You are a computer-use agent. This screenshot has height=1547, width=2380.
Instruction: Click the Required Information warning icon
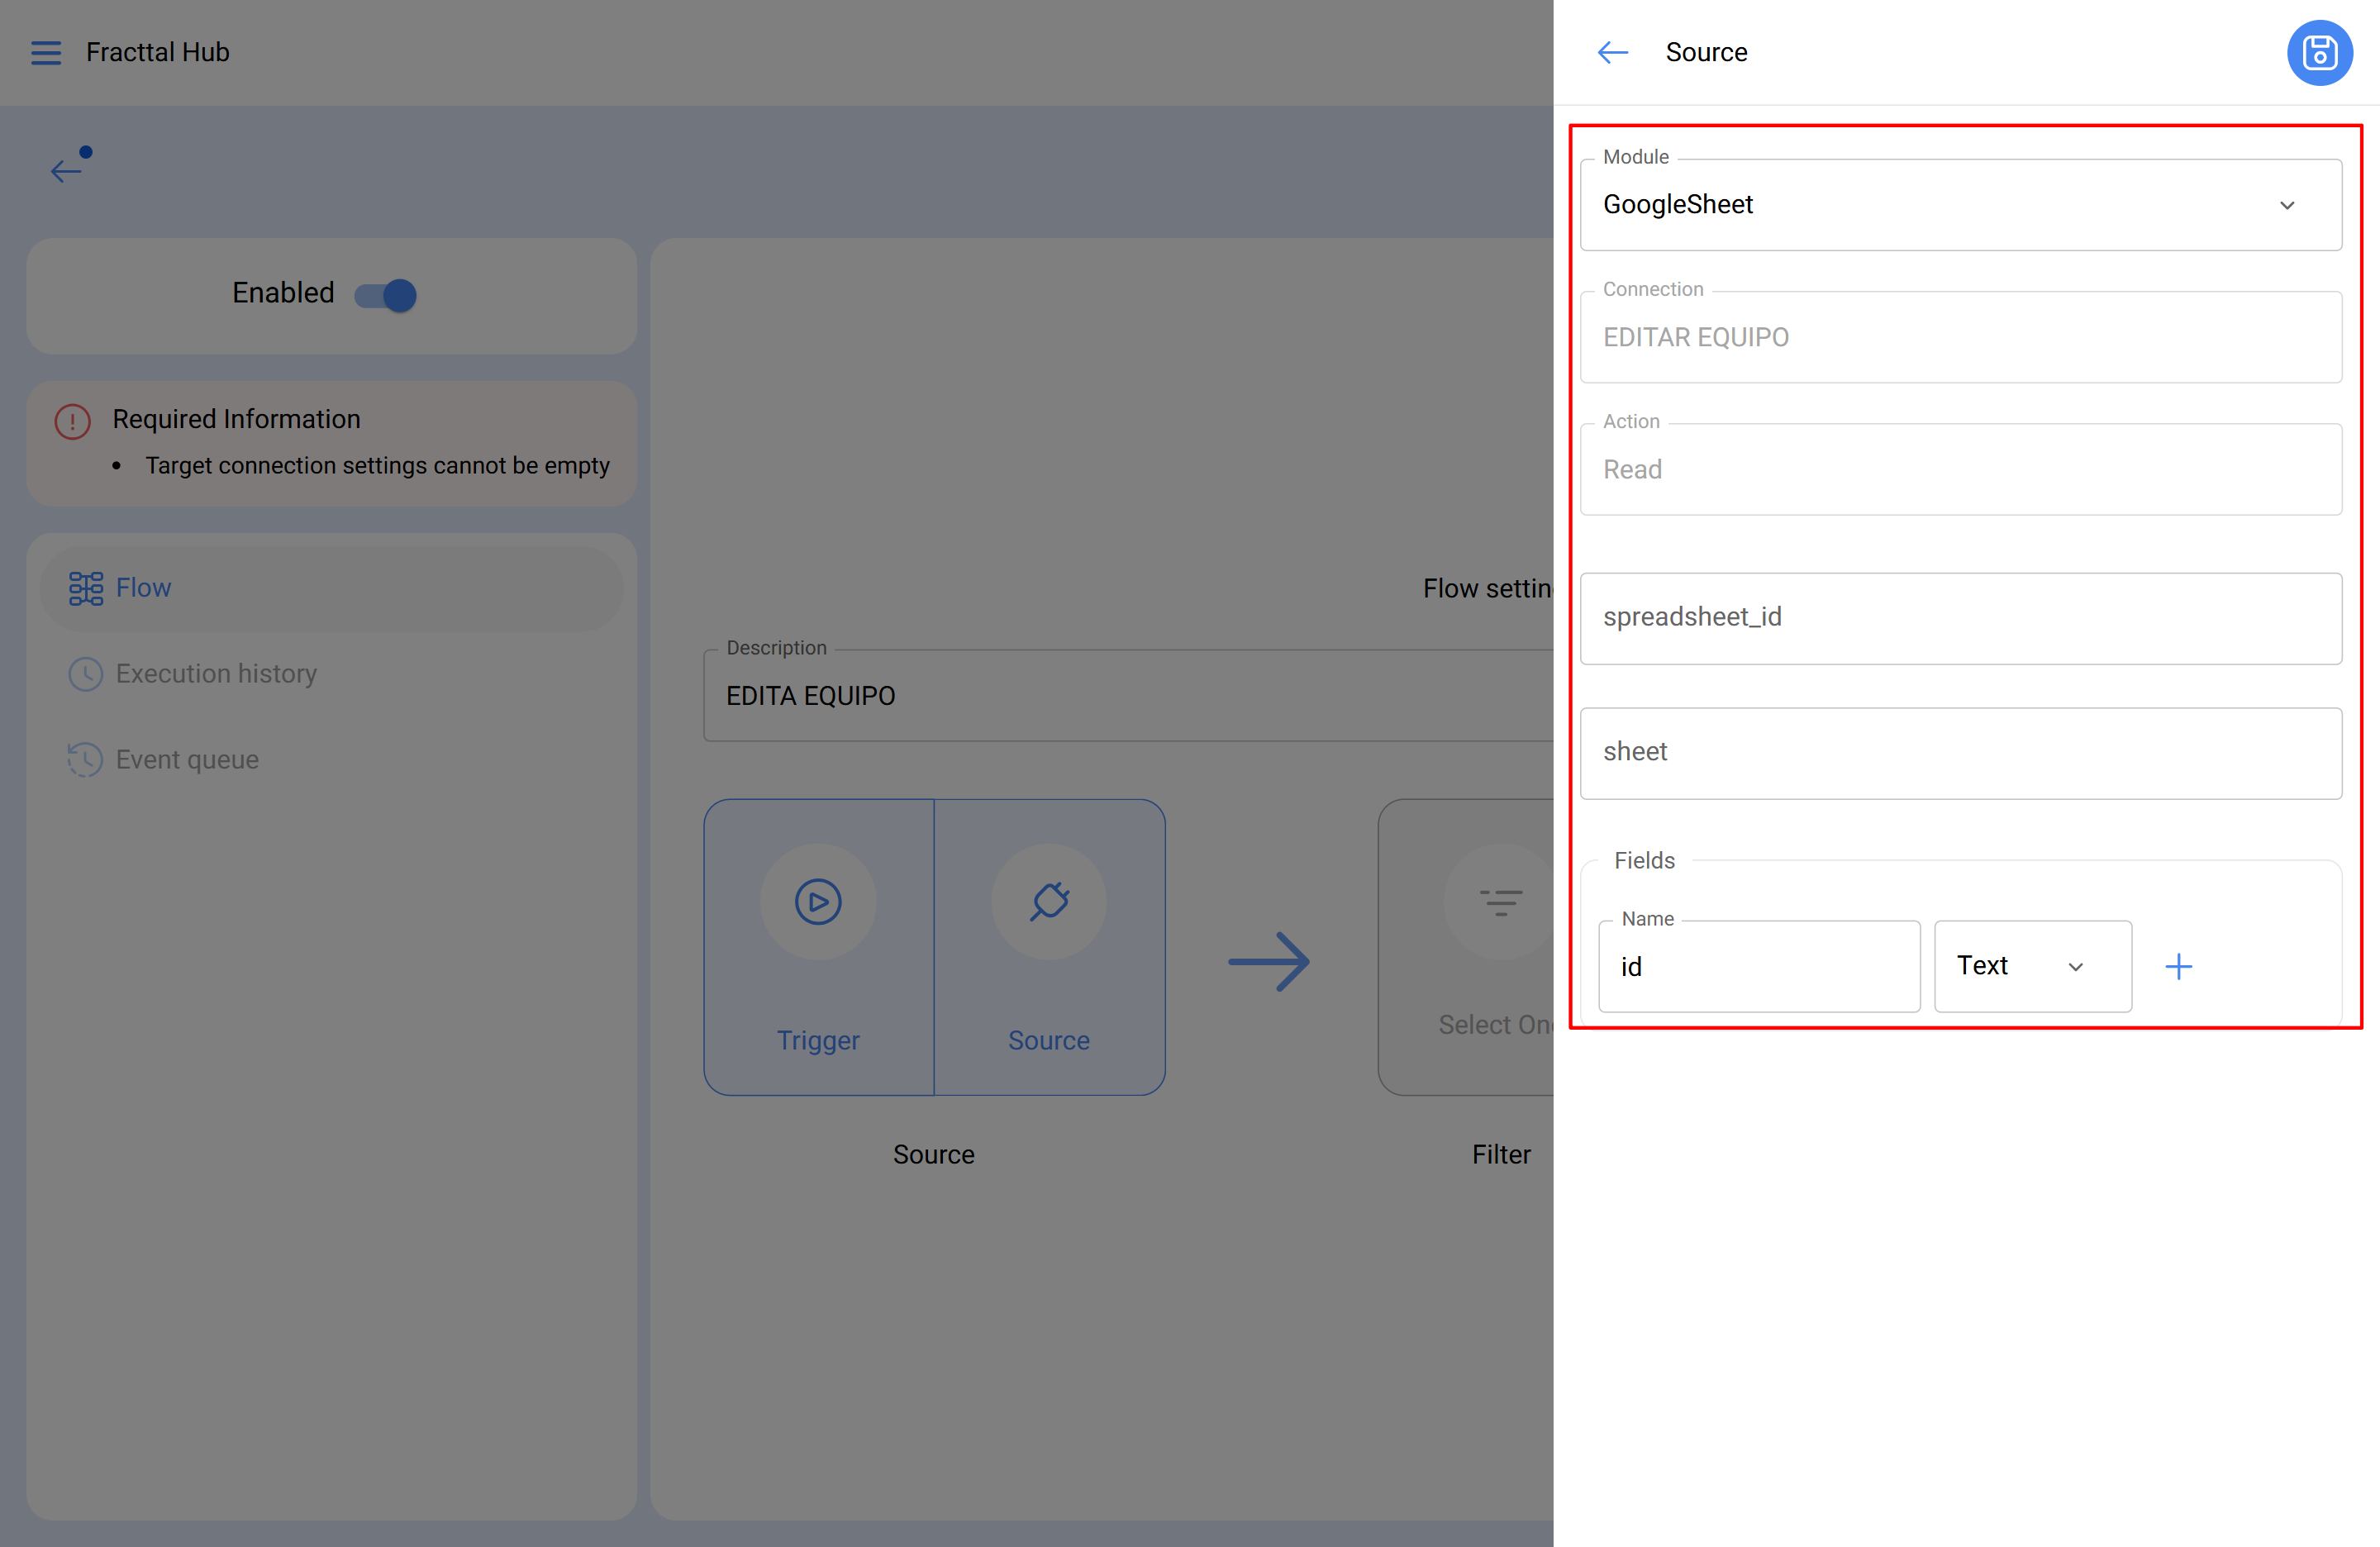tap(73, 421)
